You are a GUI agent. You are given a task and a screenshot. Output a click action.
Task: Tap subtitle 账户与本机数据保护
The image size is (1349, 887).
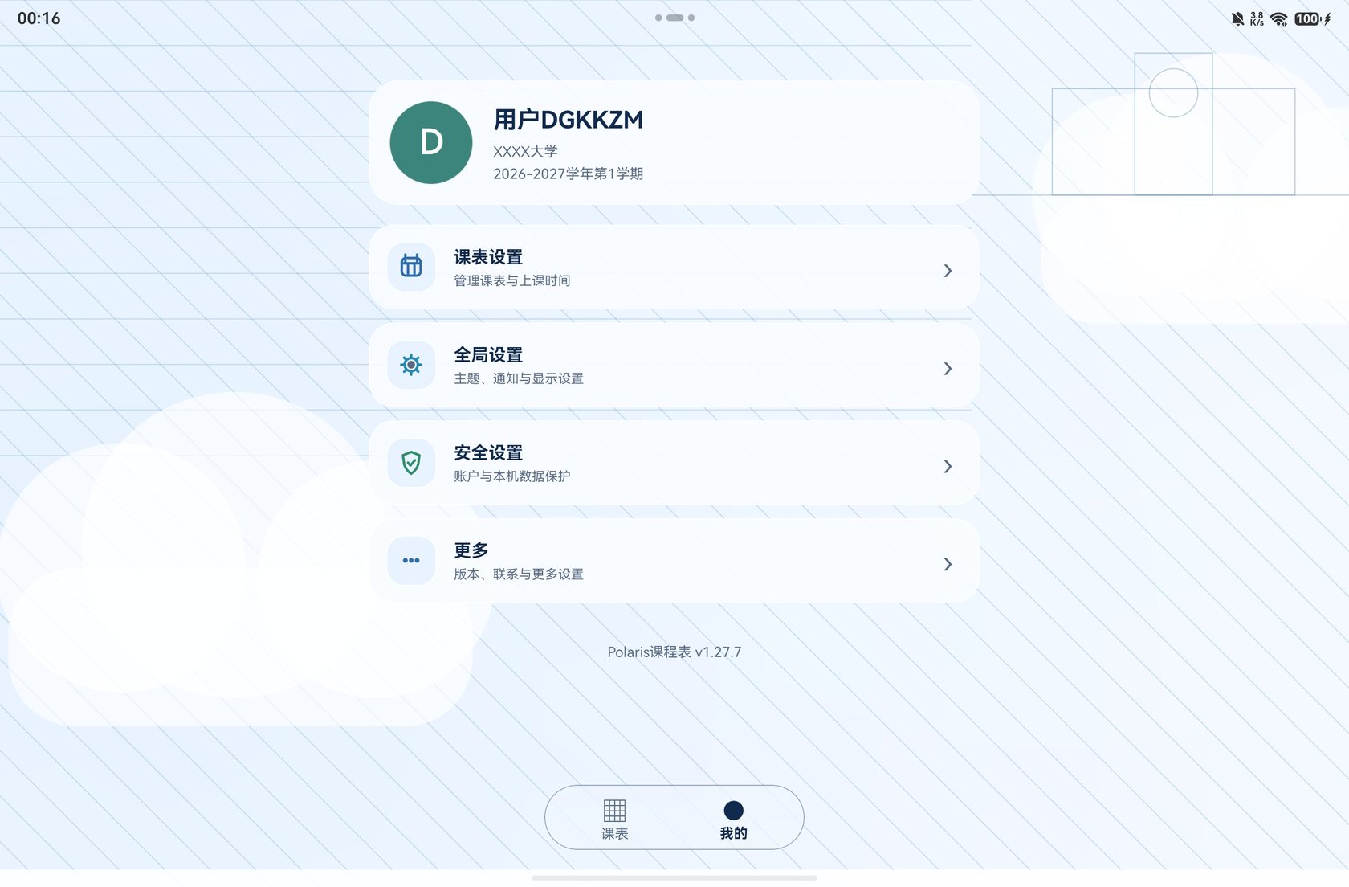click(512, 476)
